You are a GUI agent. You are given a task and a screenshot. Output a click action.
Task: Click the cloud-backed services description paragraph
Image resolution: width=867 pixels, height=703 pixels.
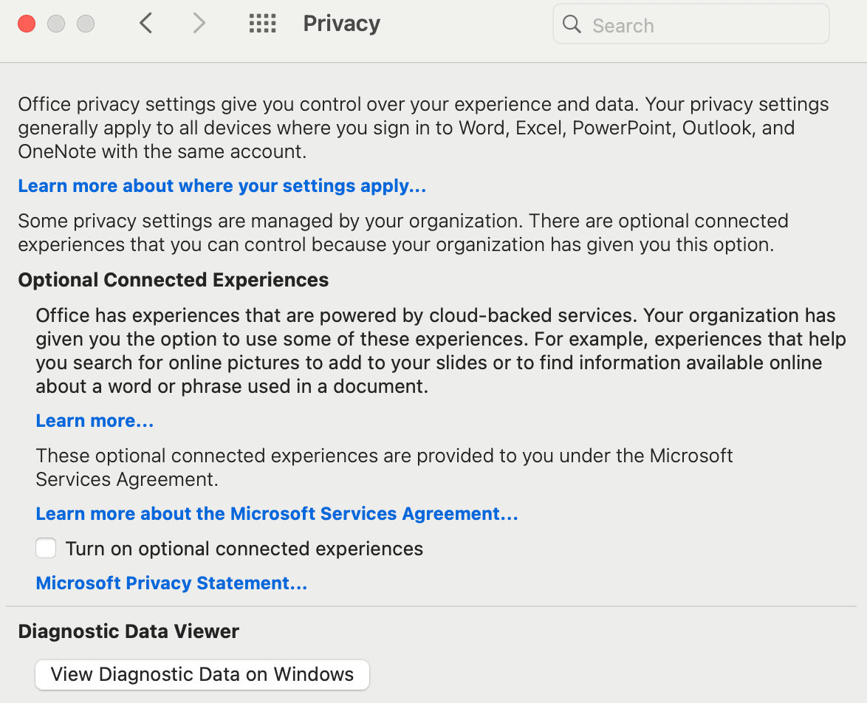(436, 351)
